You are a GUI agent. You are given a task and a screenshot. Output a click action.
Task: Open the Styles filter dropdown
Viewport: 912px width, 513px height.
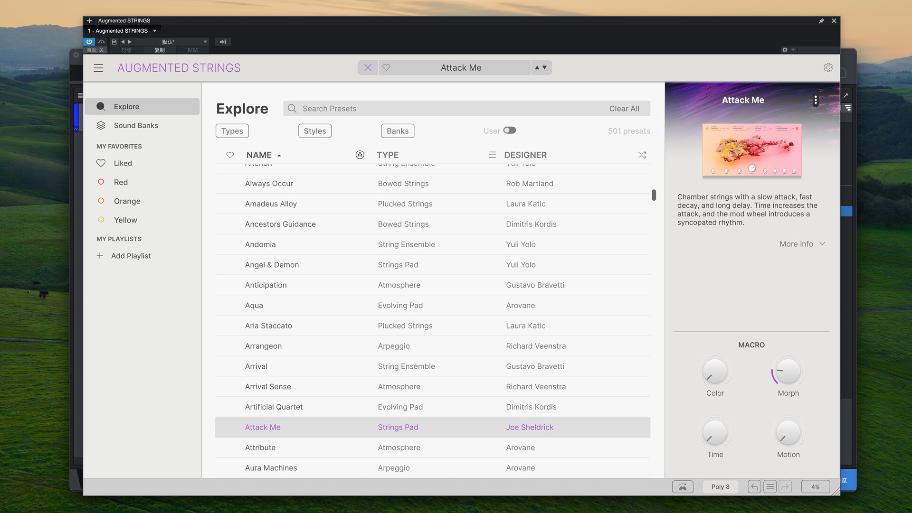315,131
